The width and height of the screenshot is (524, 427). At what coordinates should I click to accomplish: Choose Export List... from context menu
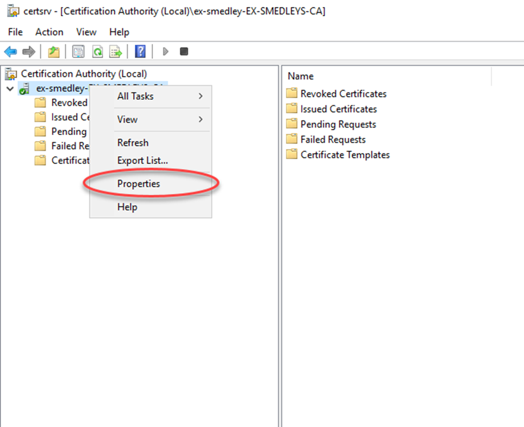(x=142, y=161)
